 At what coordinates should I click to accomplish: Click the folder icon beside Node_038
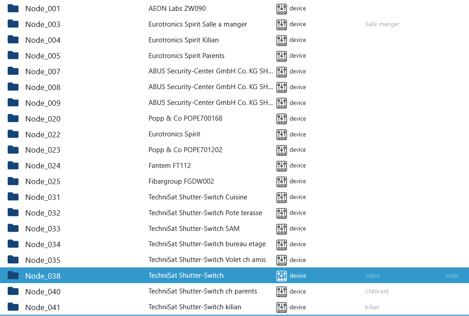pyautogui.click(x=13, y=275)
